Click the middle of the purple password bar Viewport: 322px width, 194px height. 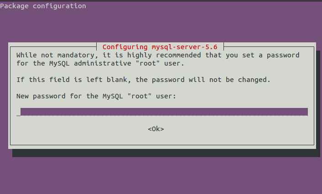(164, 112)
